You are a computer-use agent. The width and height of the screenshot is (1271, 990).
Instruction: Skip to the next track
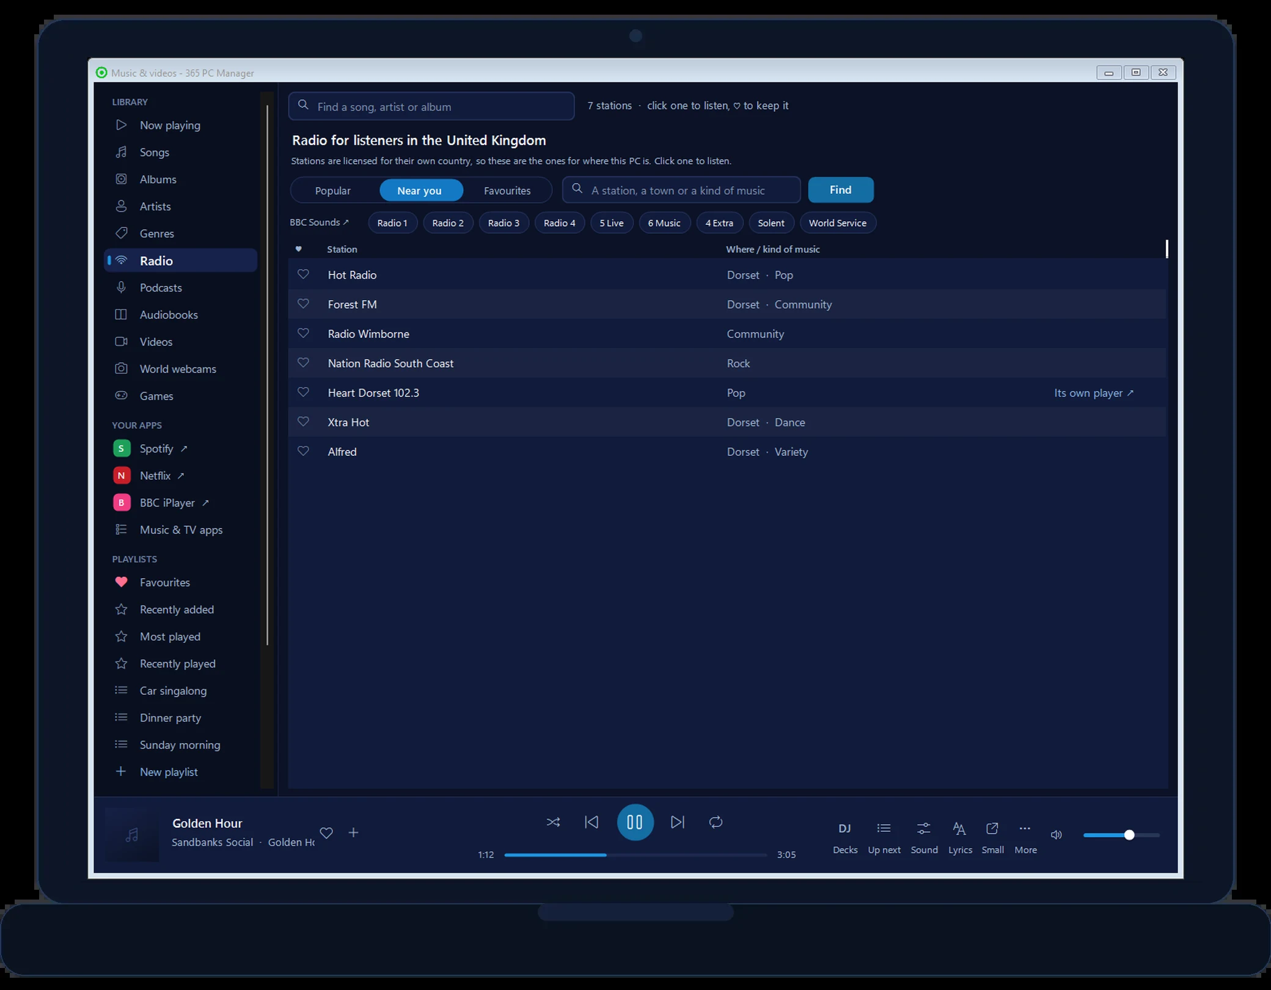(678, 822)
